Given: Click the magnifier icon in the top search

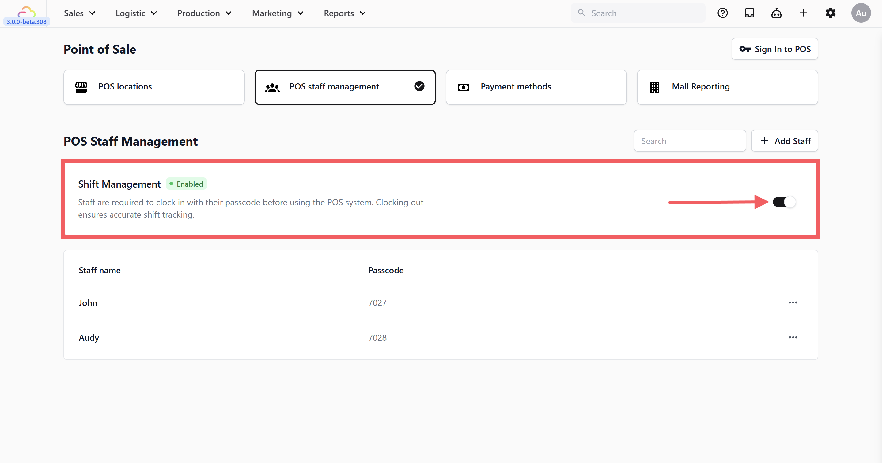Looking at the screenshot, I should tap(581, 13).
